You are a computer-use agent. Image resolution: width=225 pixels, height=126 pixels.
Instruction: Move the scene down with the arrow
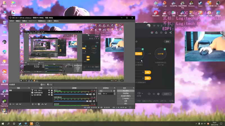(20, 104)
